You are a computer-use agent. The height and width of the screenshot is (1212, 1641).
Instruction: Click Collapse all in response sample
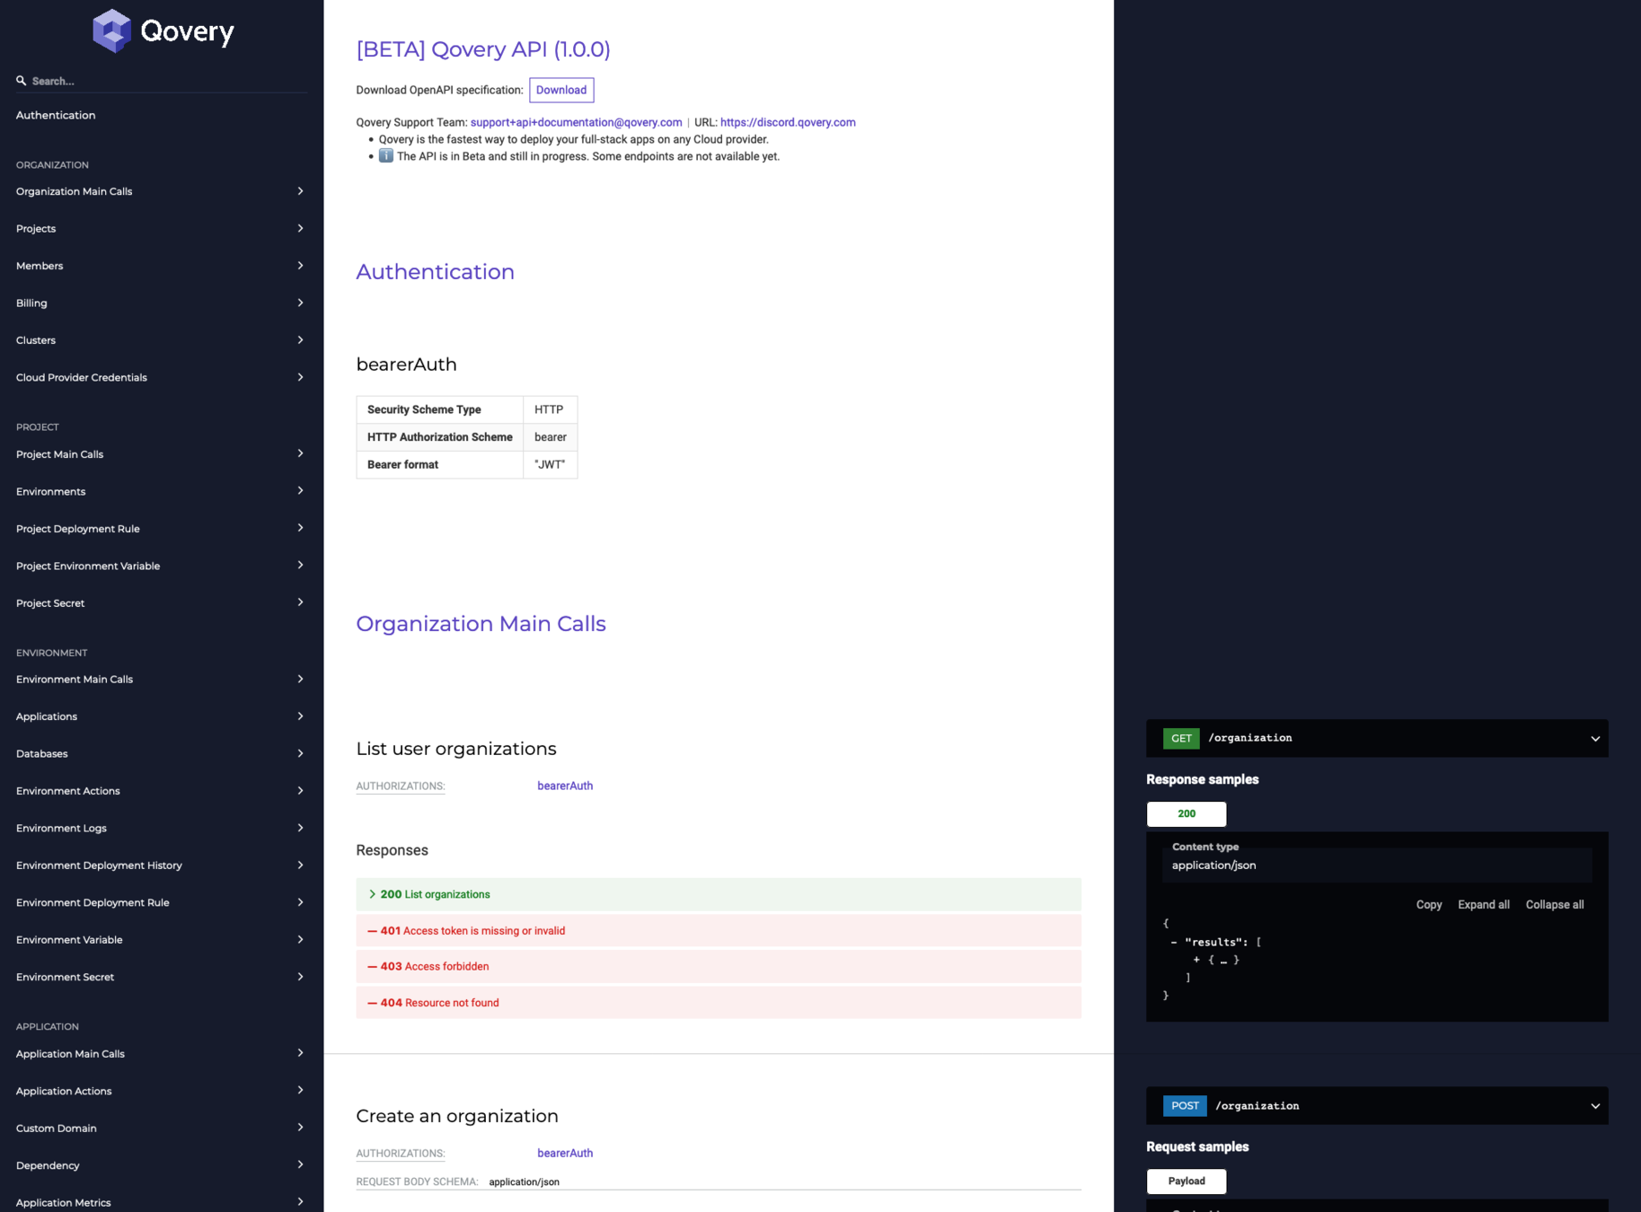(1555, 905)
